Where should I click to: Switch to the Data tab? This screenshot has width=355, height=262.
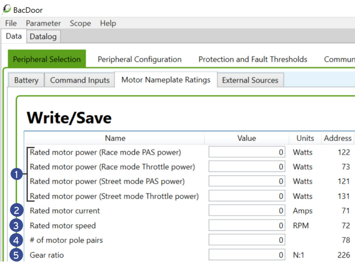coord(14,36)
